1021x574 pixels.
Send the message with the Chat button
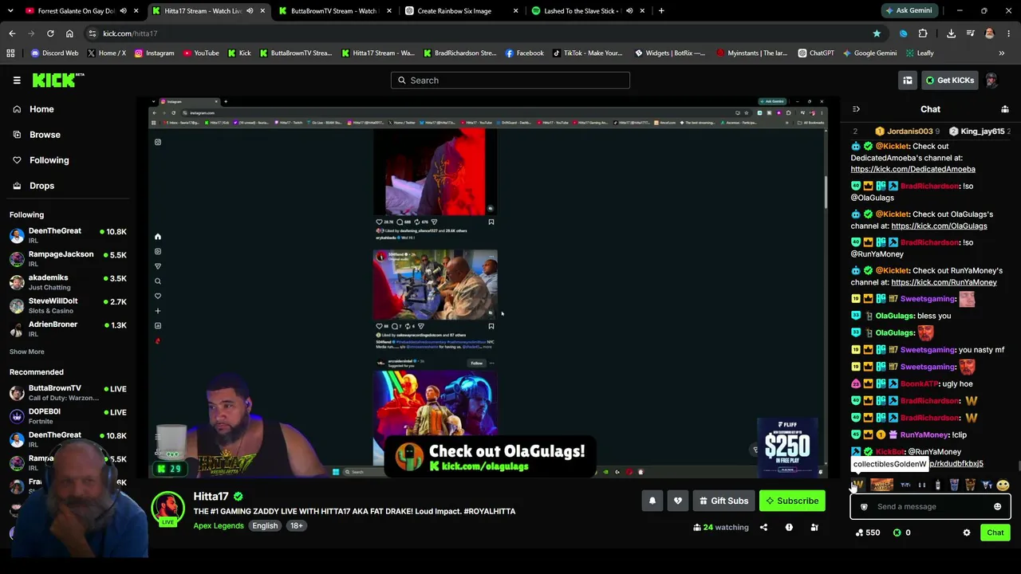tap(995, 533)
